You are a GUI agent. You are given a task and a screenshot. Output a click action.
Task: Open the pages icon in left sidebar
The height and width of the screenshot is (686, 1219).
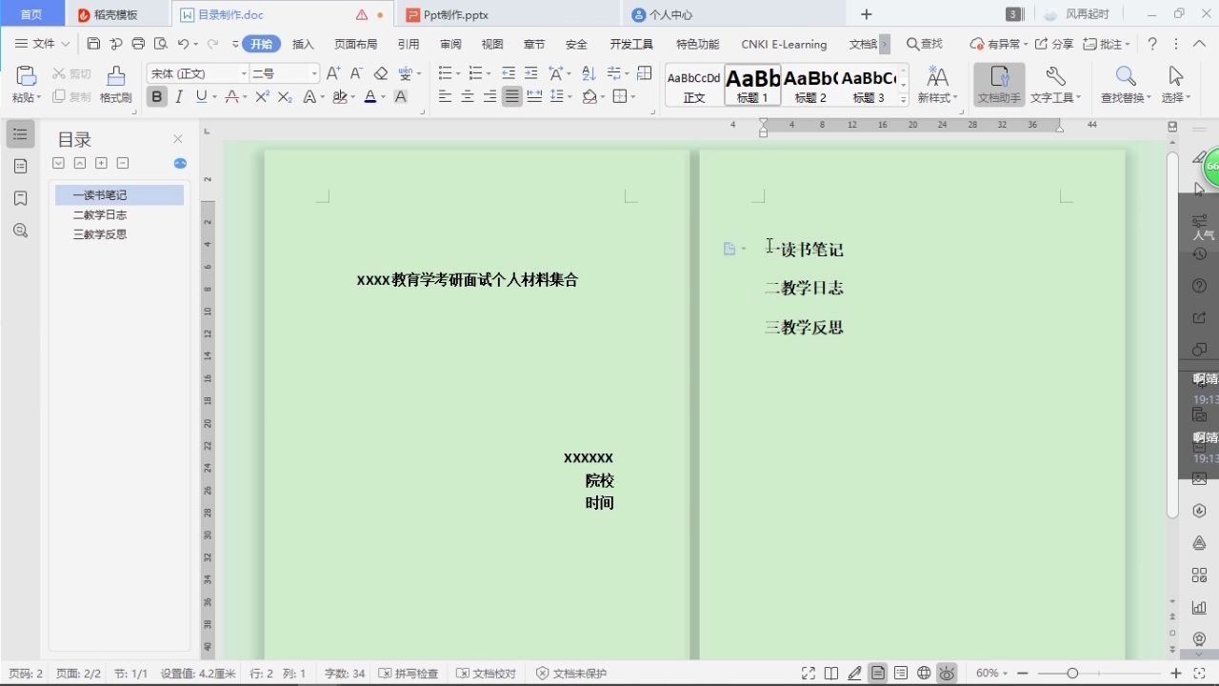coord(20,167)
